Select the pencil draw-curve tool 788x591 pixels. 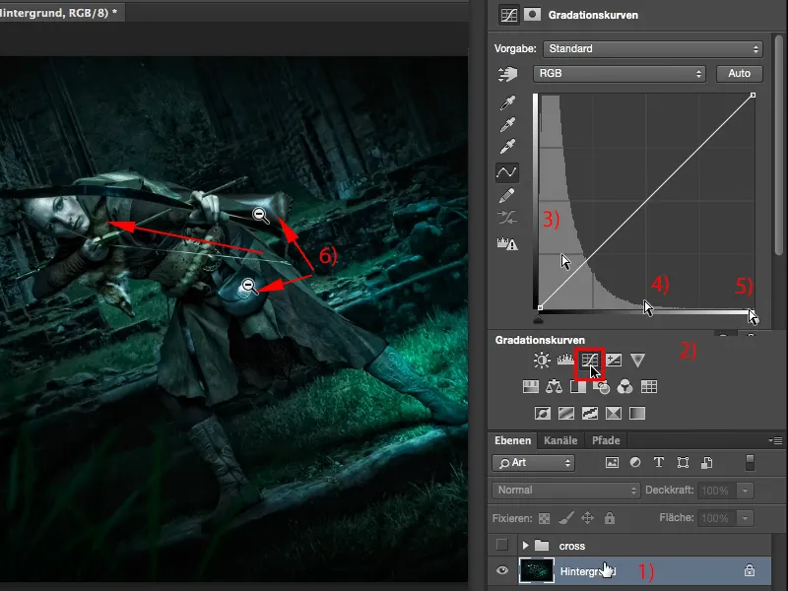click(507, 195)
